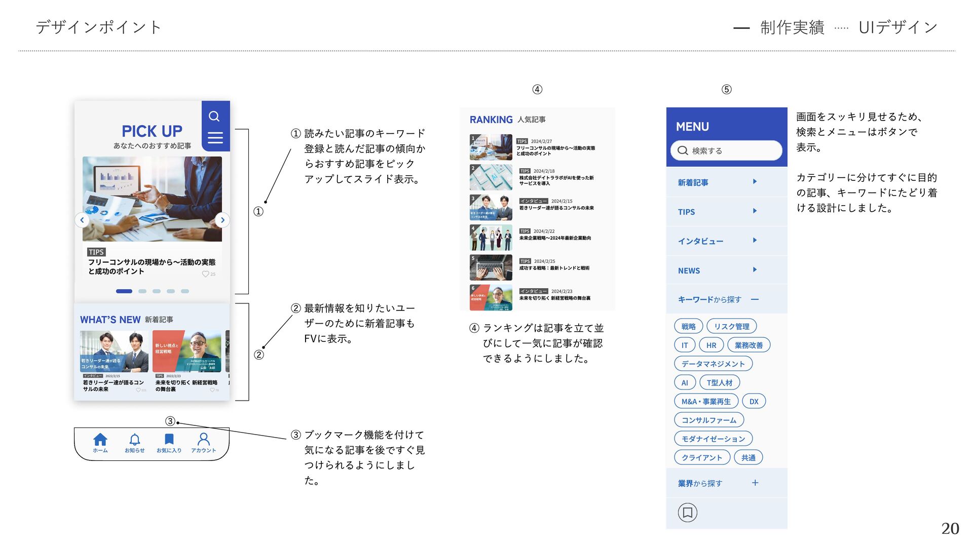Slide carousel to the next article arrow
The image size is (973, 547).
222,220
